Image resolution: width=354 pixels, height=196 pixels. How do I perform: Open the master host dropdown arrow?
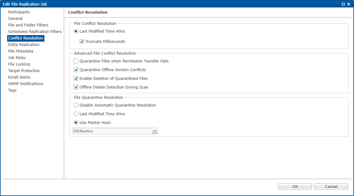pos(154,131)
